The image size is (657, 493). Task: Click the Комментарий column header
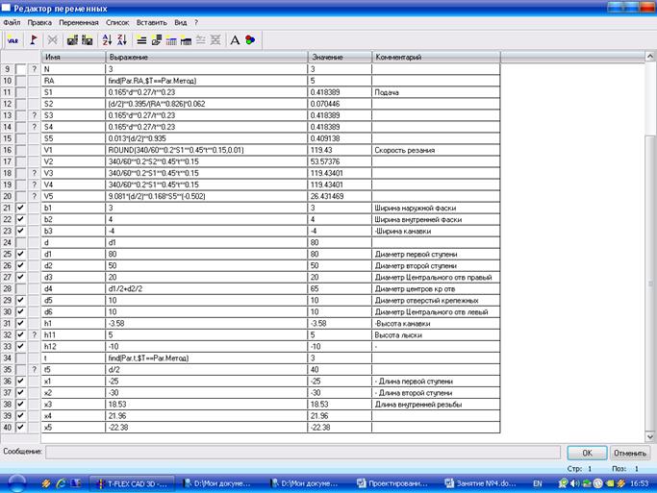pyautogui.click(x=436, y=58)
